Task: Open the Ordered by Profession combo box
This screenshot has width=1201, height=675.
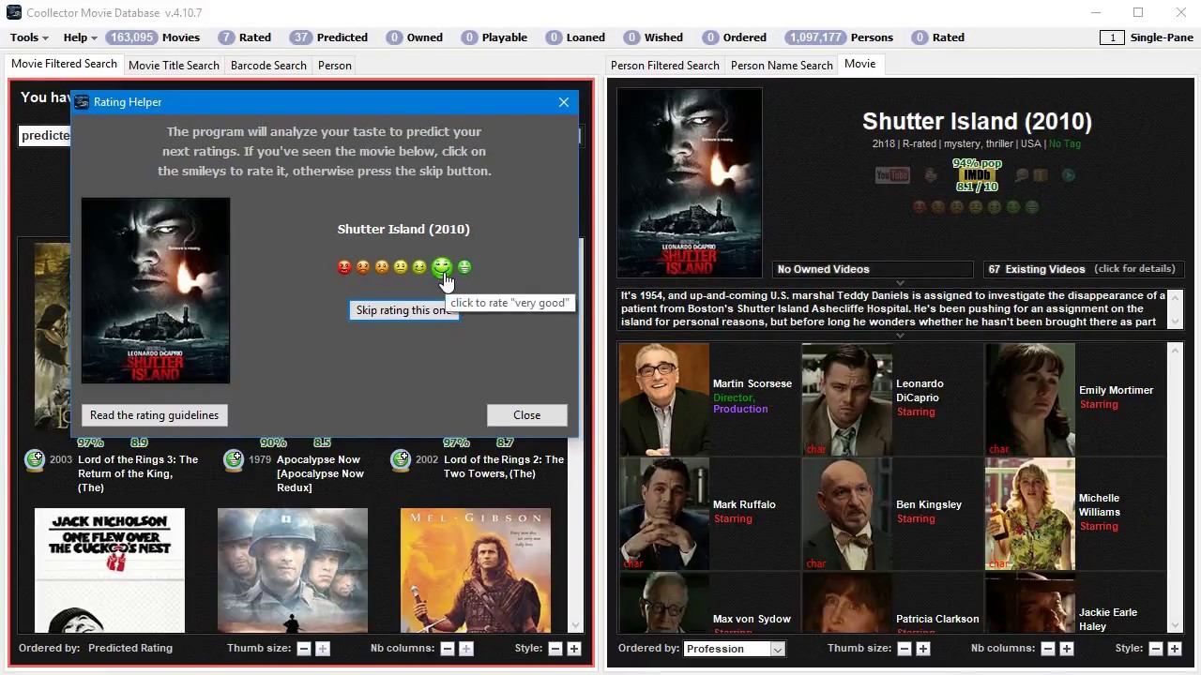Action: (x=734, y=649)
